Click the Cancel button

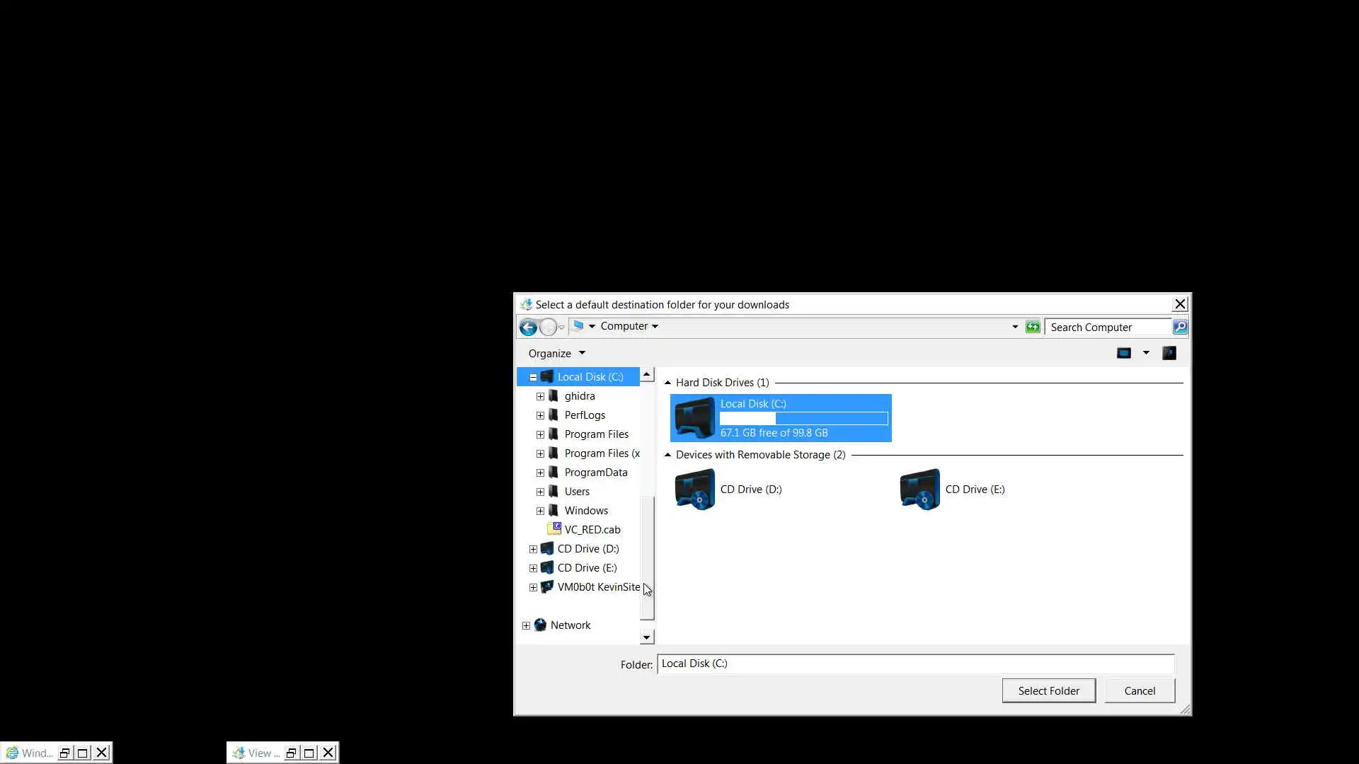coord(1139,691)
